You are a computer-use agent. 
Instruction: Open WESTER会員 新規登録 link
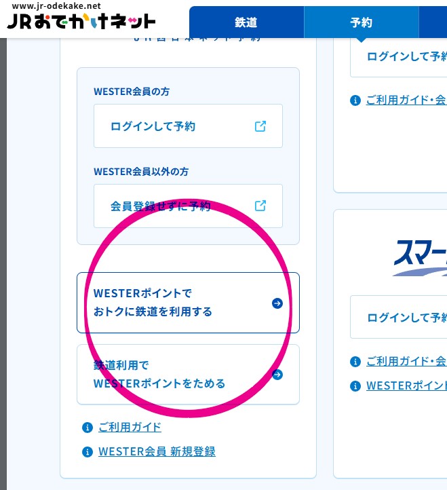pos(157,451)
